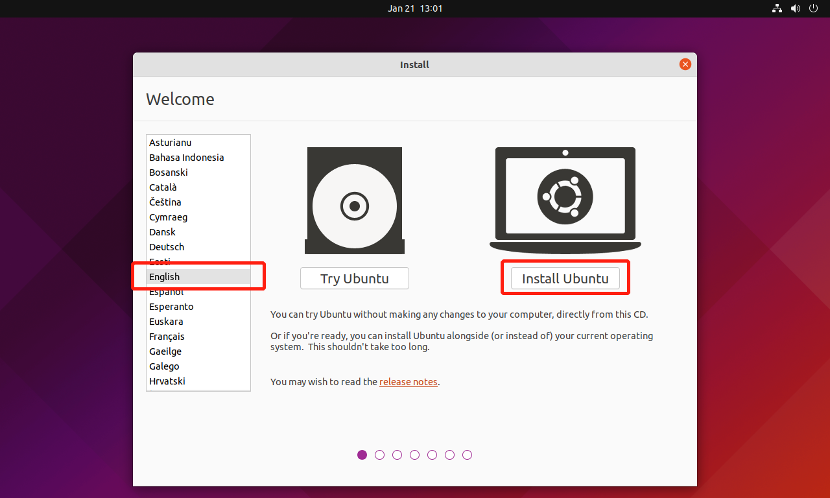The image size is (830, 498).
Task: Click the Try Ubuntu button
Action: (355, 279)
